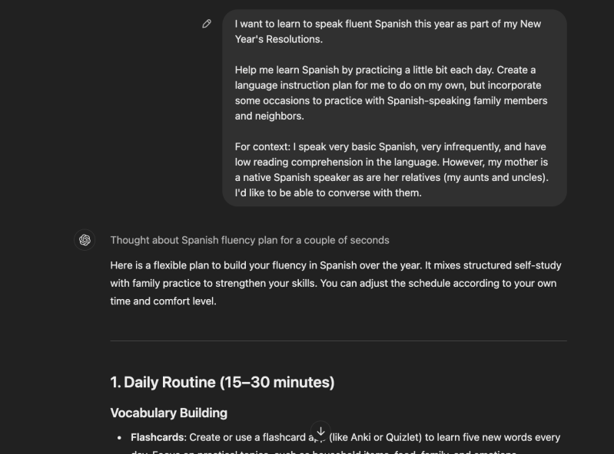Click the pencil icon to edit message

pos(207,24)
